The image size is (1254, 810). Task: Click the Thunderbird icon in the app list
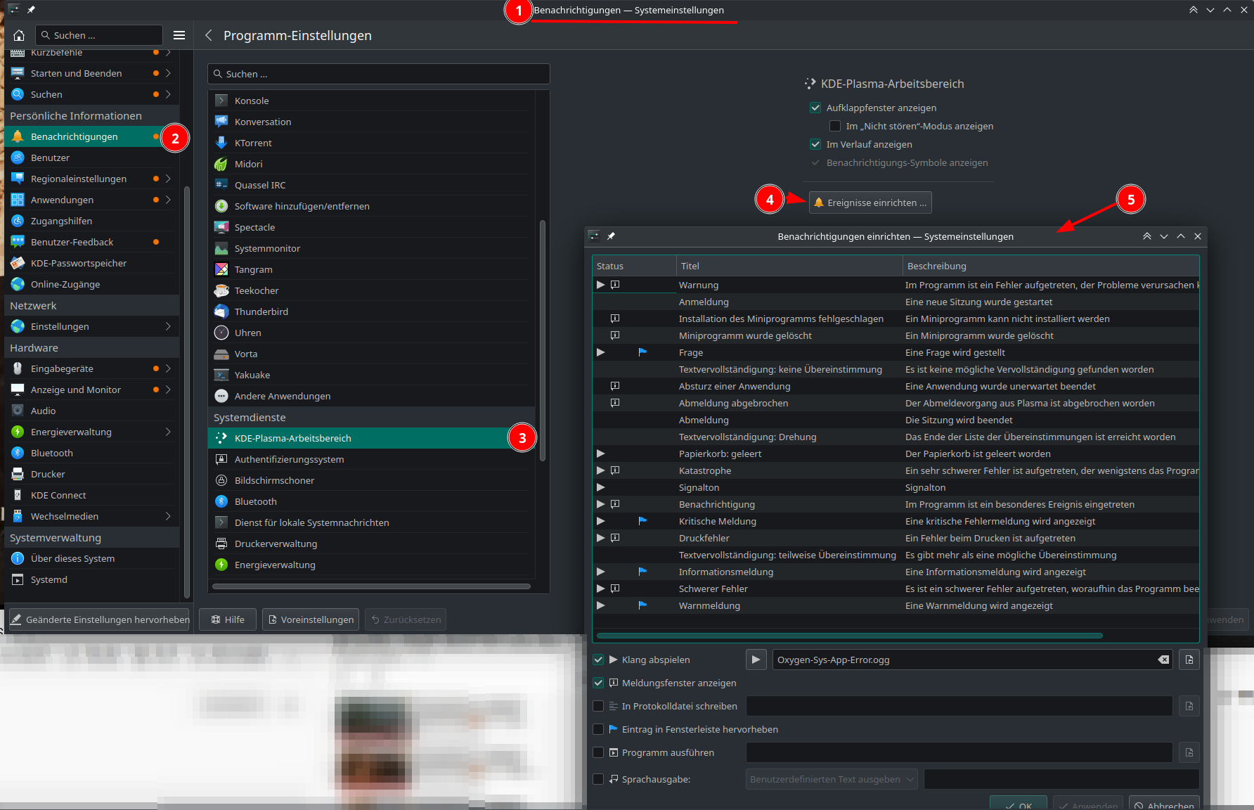click(x=221, y=311)
